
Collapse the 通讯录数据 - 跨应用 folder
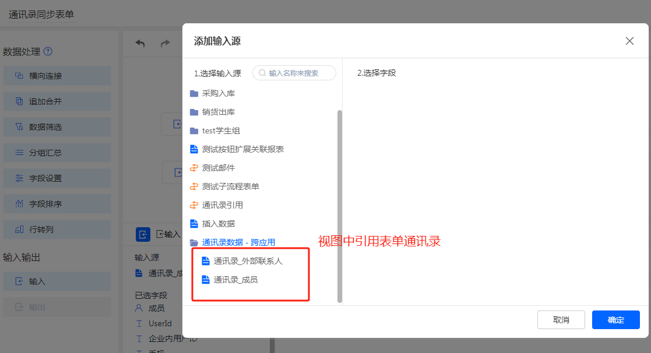tap(238, 242)
